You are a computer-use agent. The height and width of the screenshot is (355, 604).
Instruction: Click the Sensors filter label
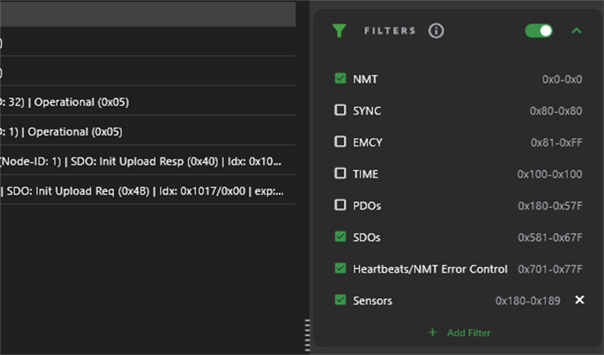tap(373, 301)
